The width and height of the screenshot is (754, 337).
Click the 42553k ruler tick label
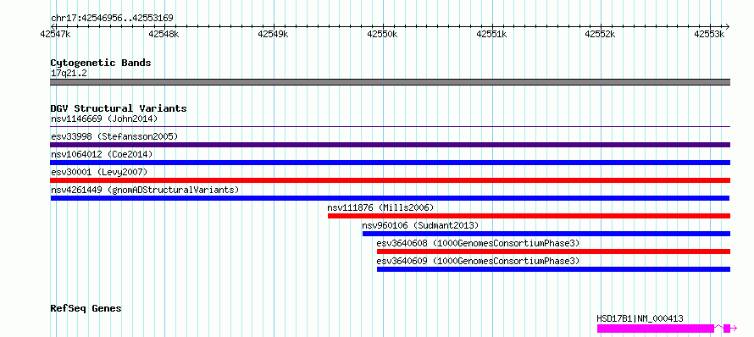click(710, 34)
